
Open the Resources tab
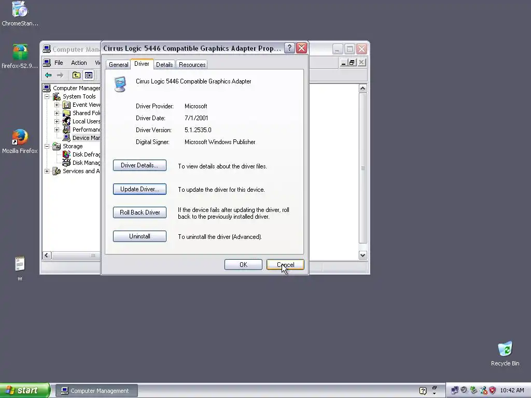[x=192, y=65]
